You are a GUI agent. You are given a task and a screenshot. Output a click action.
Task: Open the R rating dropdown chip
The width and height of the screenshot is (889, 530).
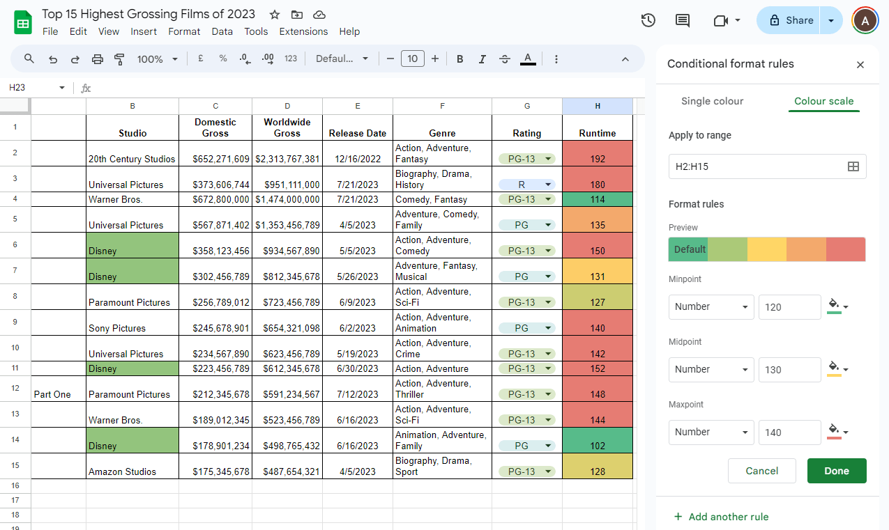tap(527, 185)
